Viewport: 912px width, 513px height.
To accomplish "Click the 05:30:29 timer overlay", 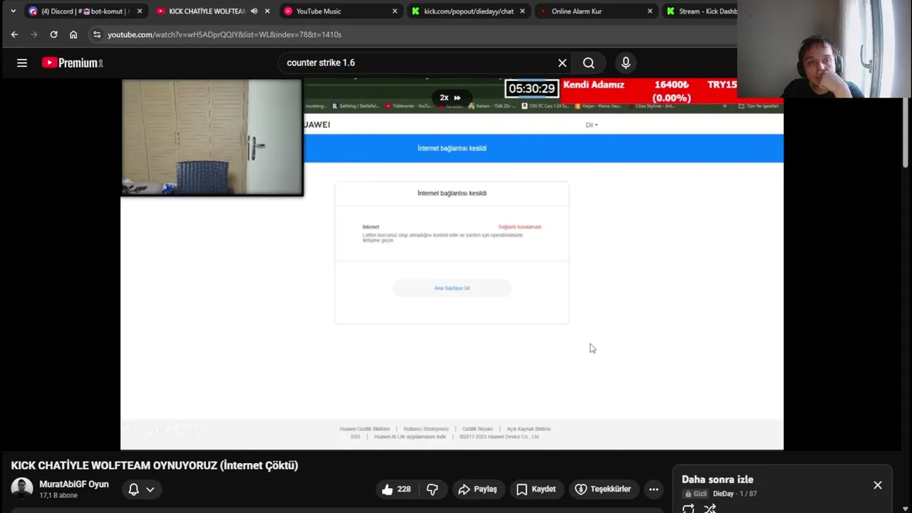I will (532, 88).
